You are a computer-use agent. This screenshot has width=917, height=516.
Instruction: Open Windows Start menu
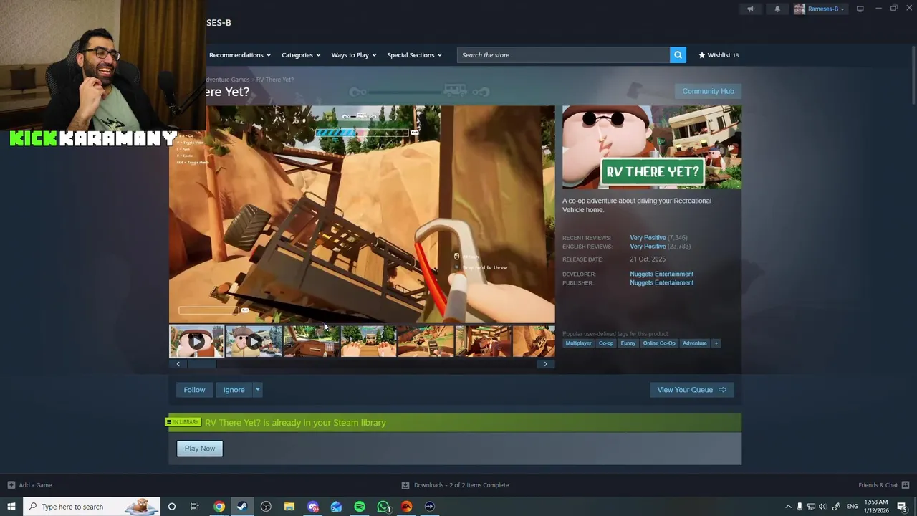click(11, 507)
